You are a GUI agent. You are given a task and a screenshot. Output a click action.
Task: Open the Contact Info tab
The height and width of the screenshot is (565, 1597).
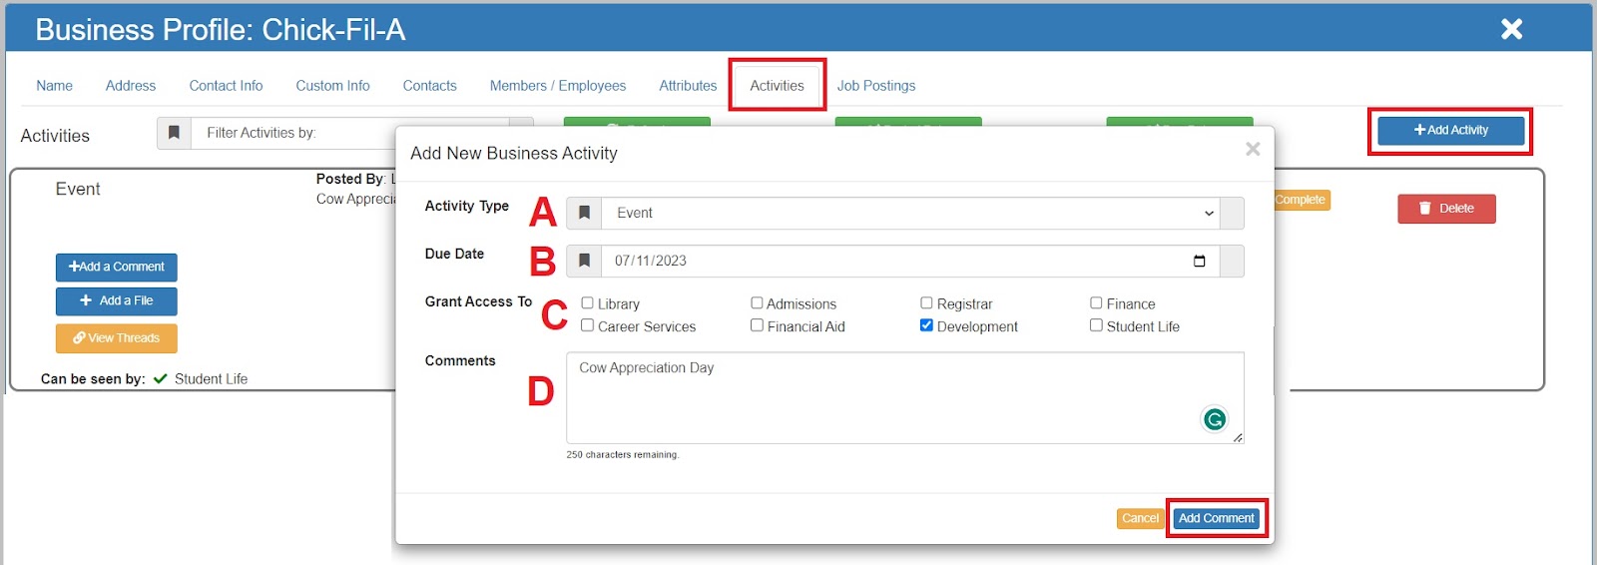point(226,86)
